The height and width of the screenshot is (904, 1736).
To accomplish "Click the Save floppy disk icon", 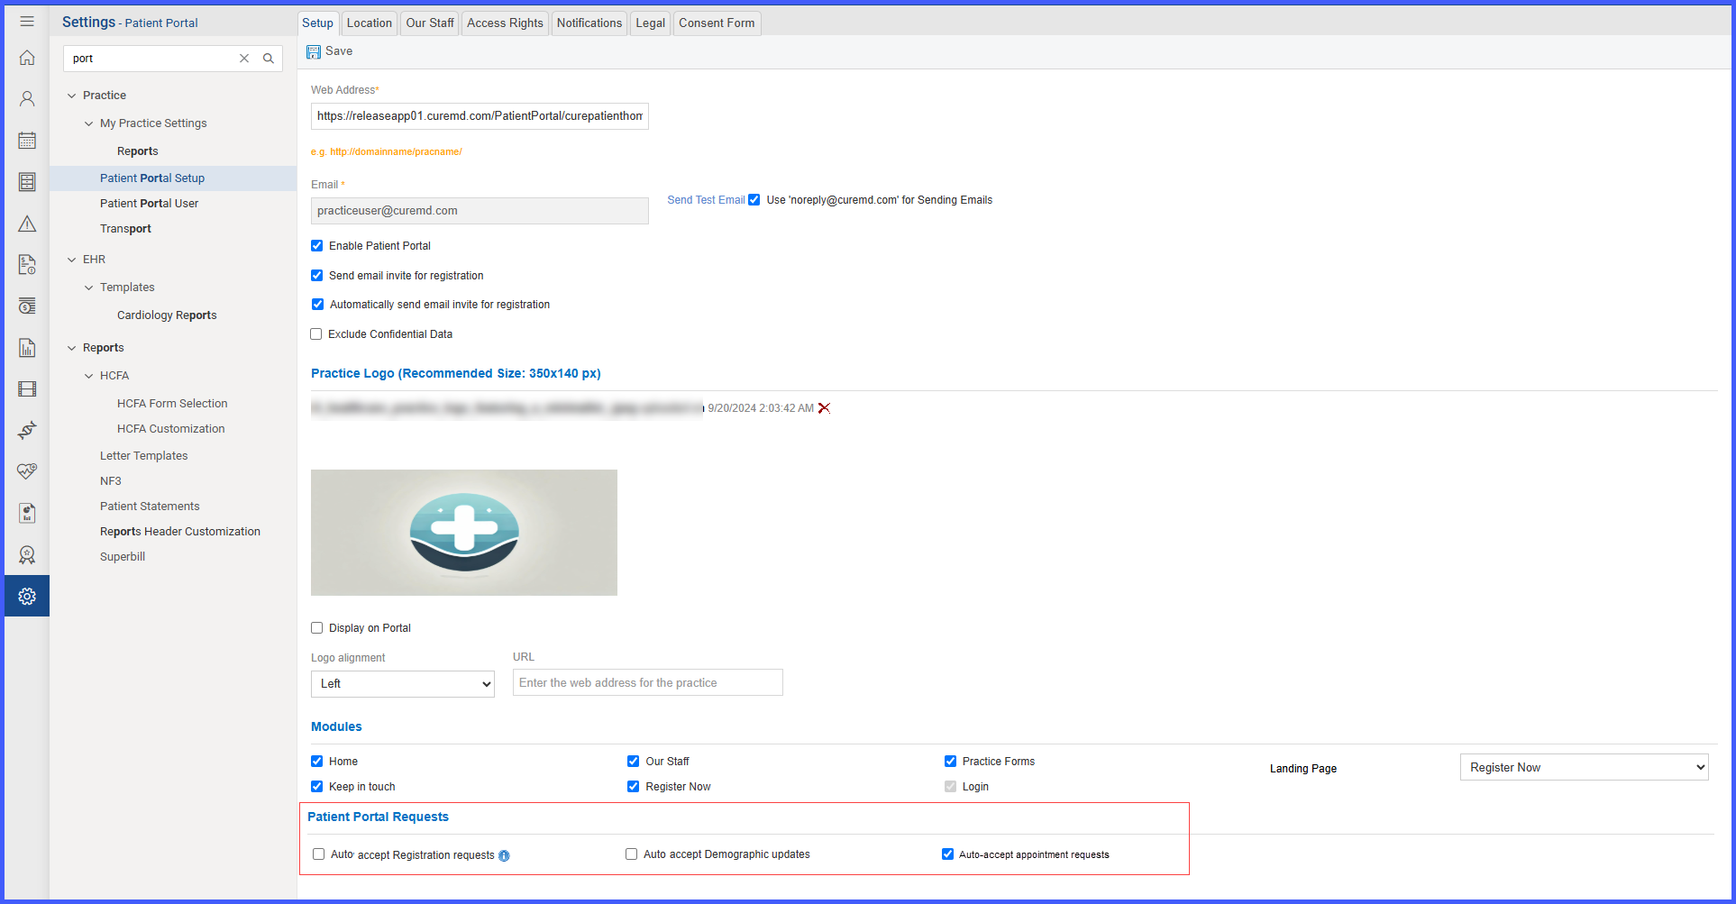I will click(x=314, y=52).
